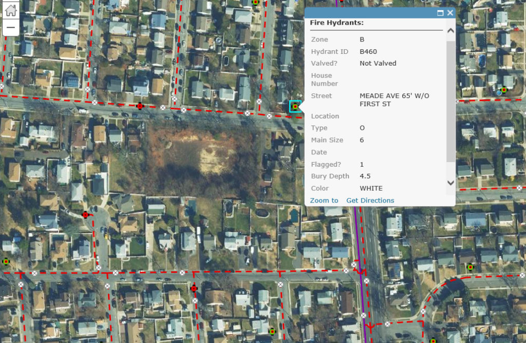
Task: Select the "Not Valved" value
Action: (378, 63)
